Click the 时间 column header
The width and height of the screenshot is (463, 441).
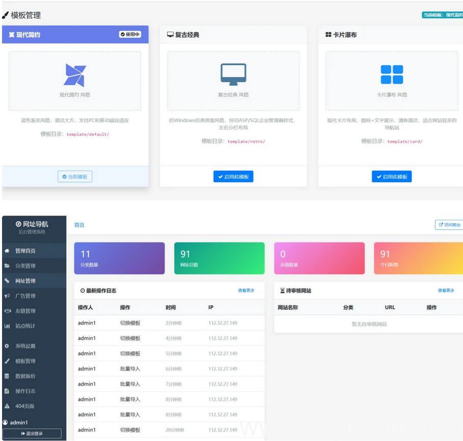click(171, 307)
